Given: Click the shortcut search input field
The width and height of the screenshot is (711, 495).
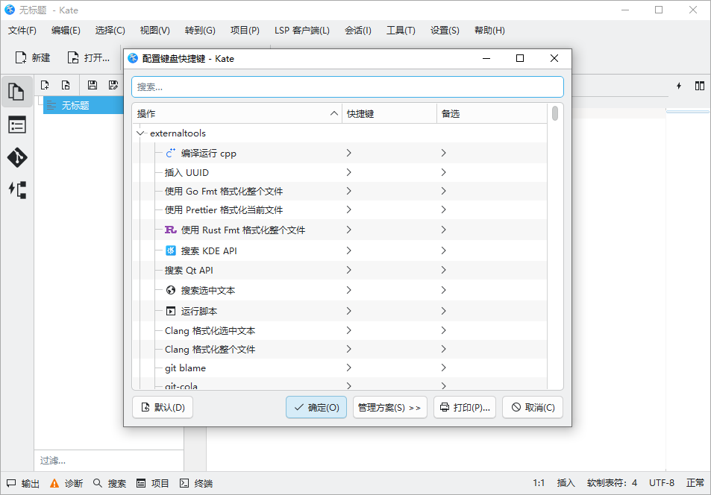Looking at the screenshot, I should click(347, 86).
